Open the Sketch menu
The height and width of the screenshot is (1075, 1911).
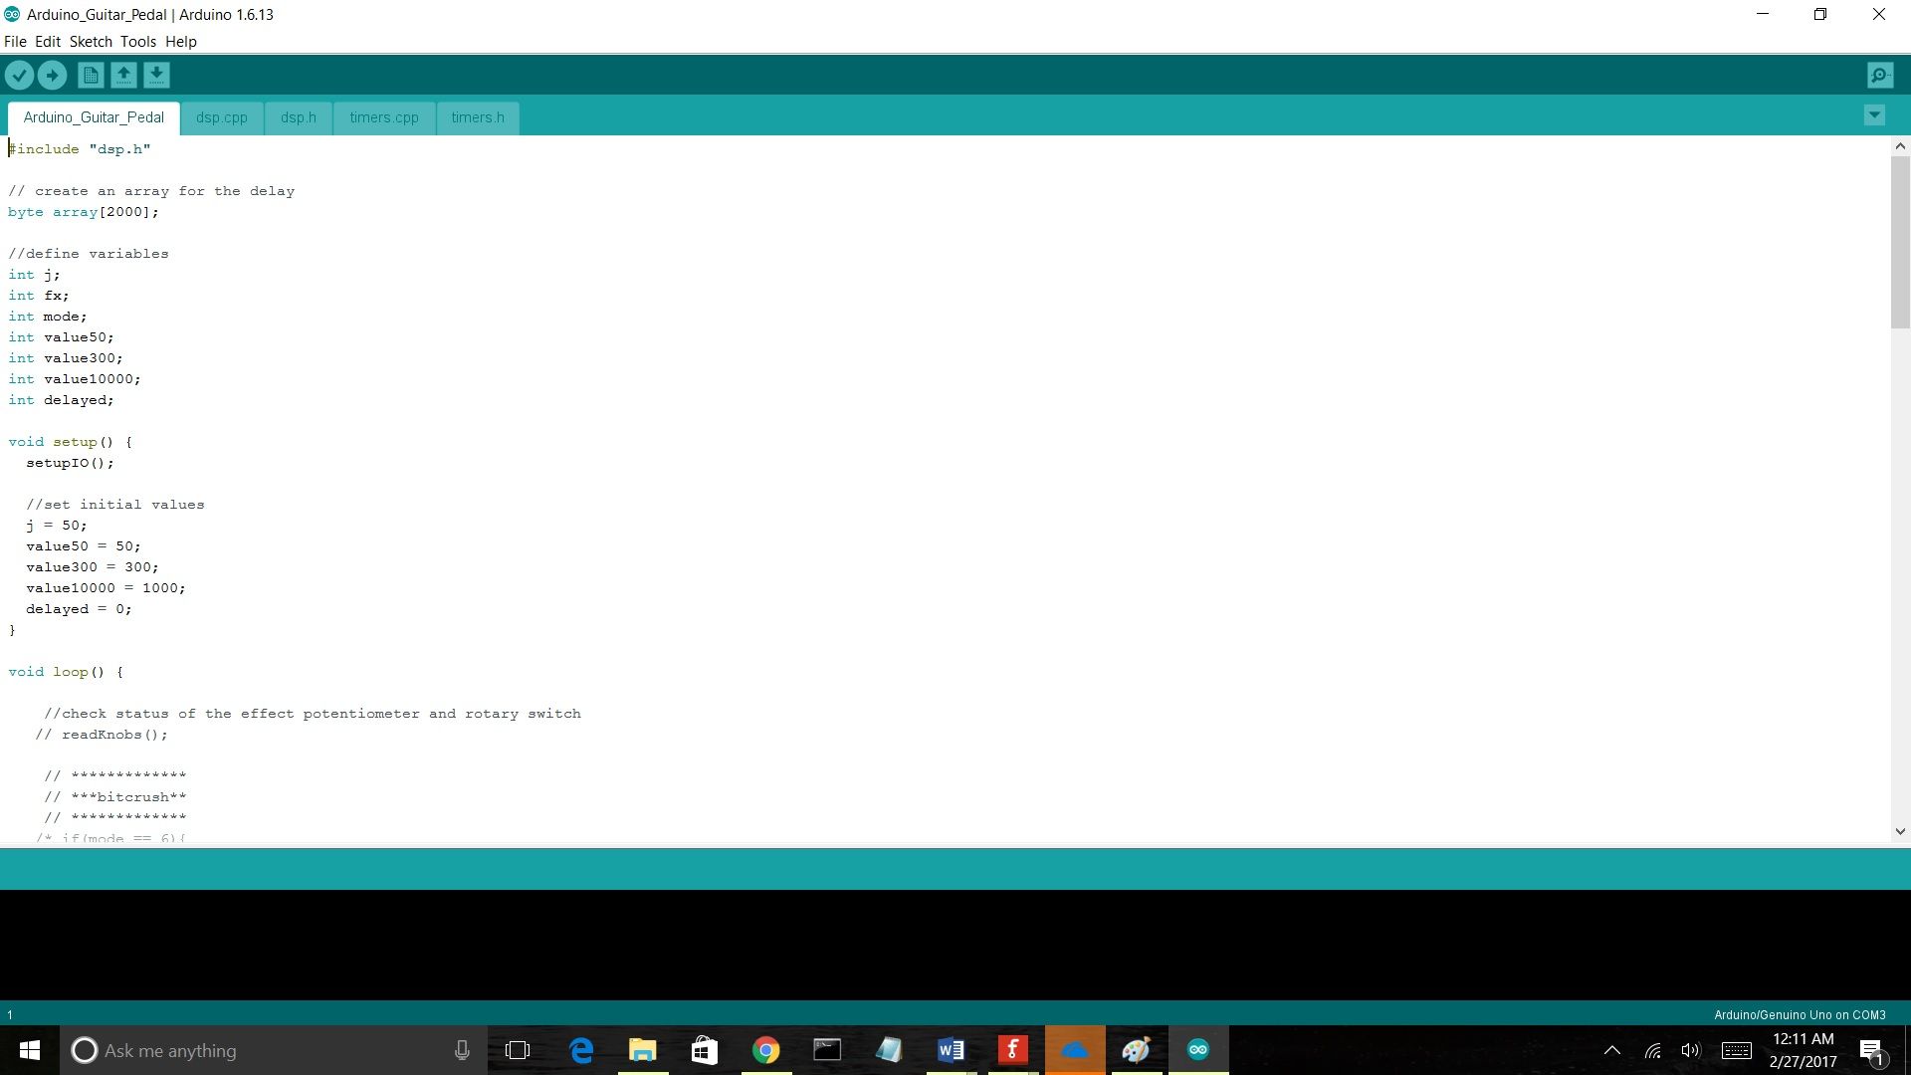click(x=91, y=42)
